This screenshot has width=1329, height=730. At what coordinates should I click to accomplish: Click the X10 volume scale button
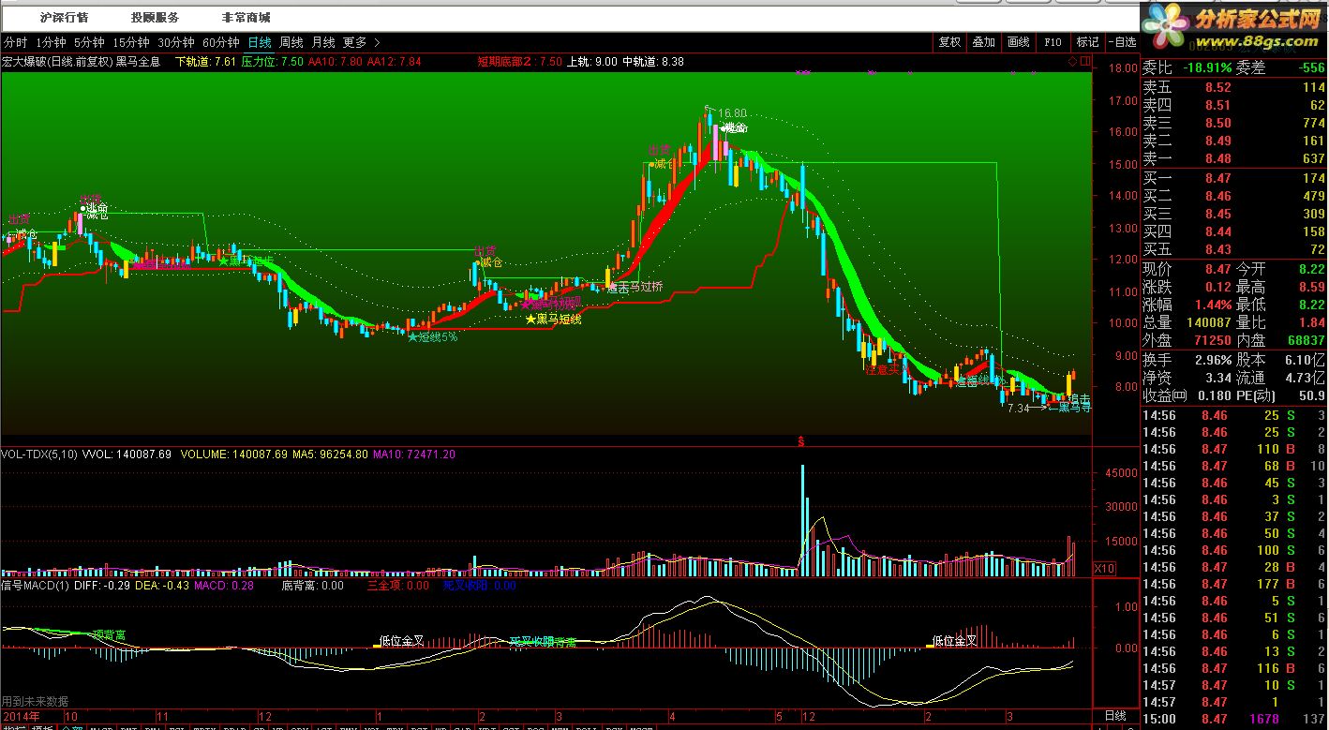point(1105,569)
